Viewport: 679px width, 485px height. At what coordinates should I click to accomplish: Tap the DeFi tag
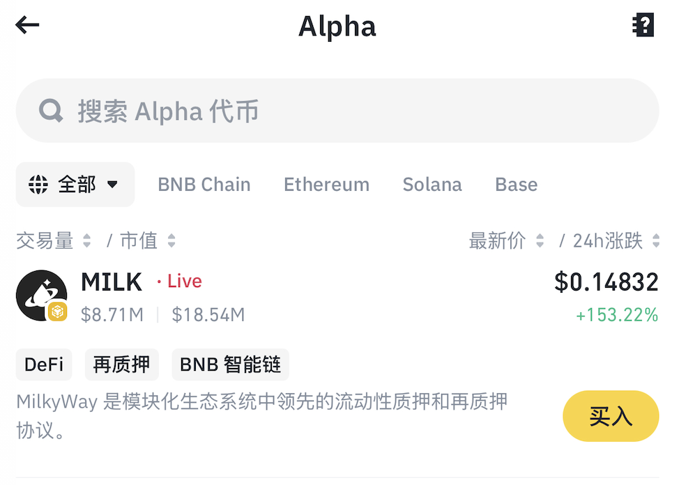click(44, 364)
